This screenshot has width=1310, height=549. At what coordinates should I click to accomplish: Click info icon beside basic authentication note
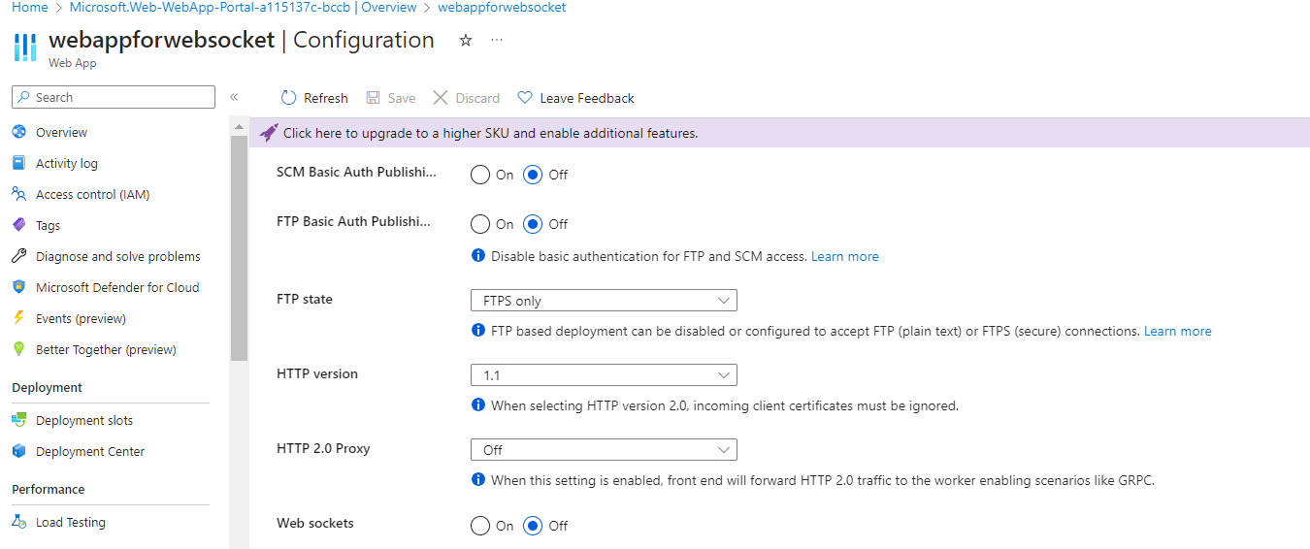[477, 256]
